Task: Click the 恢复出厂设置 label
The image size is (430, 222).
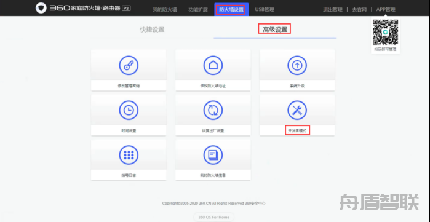Action: [x=213, y=131]
